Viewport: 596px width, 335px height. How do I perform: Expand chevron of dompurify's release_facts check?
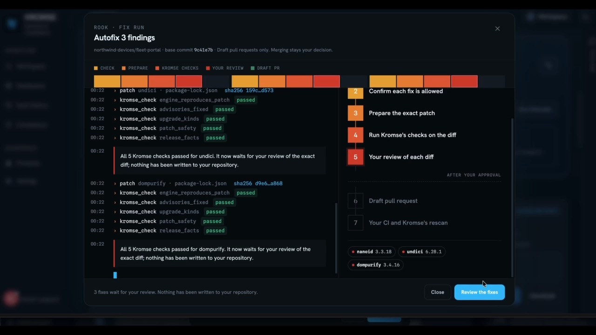(x=115, y=231)
